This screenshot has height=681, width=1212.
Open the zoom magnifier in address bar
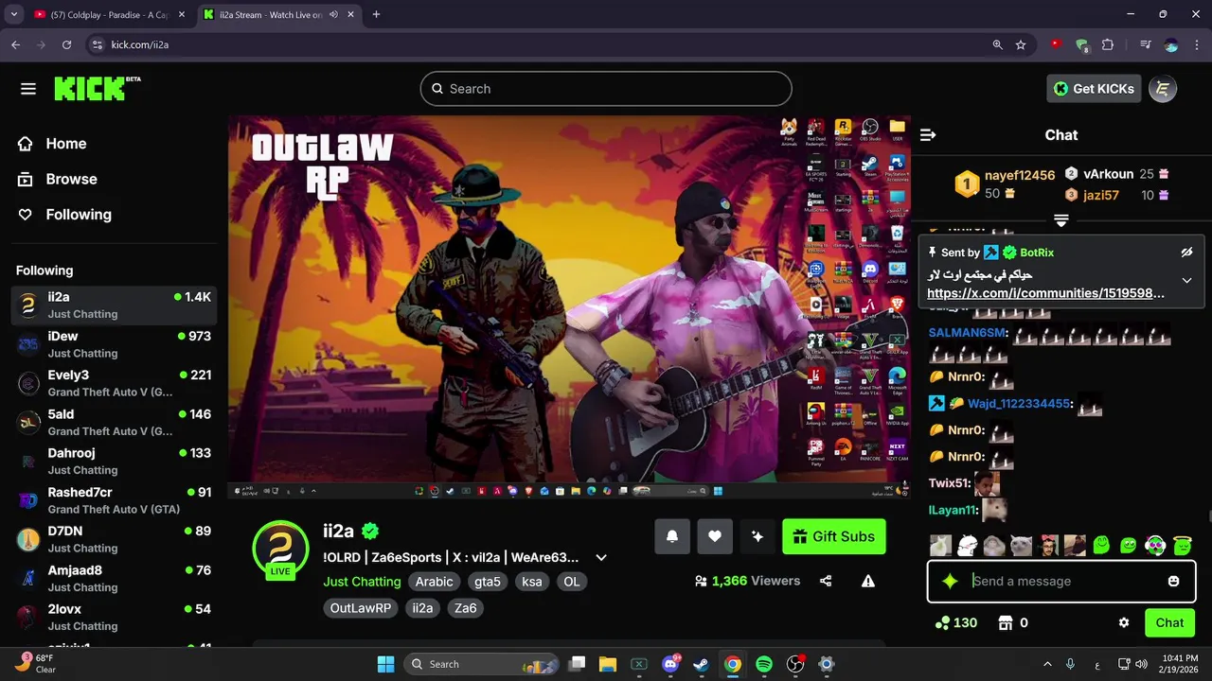[x=997, y=44]
